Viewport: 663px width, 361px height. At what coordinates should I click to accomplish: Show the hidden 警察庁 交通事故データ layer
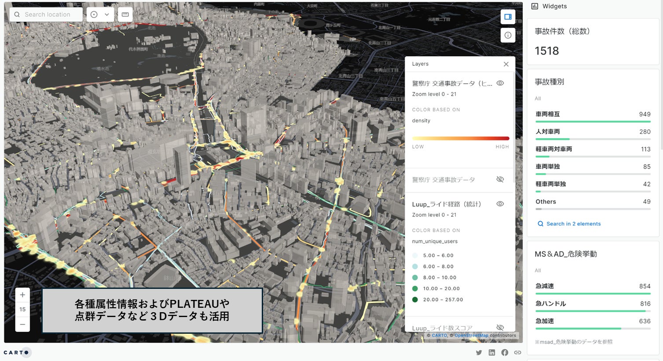(x=500, y=179)
